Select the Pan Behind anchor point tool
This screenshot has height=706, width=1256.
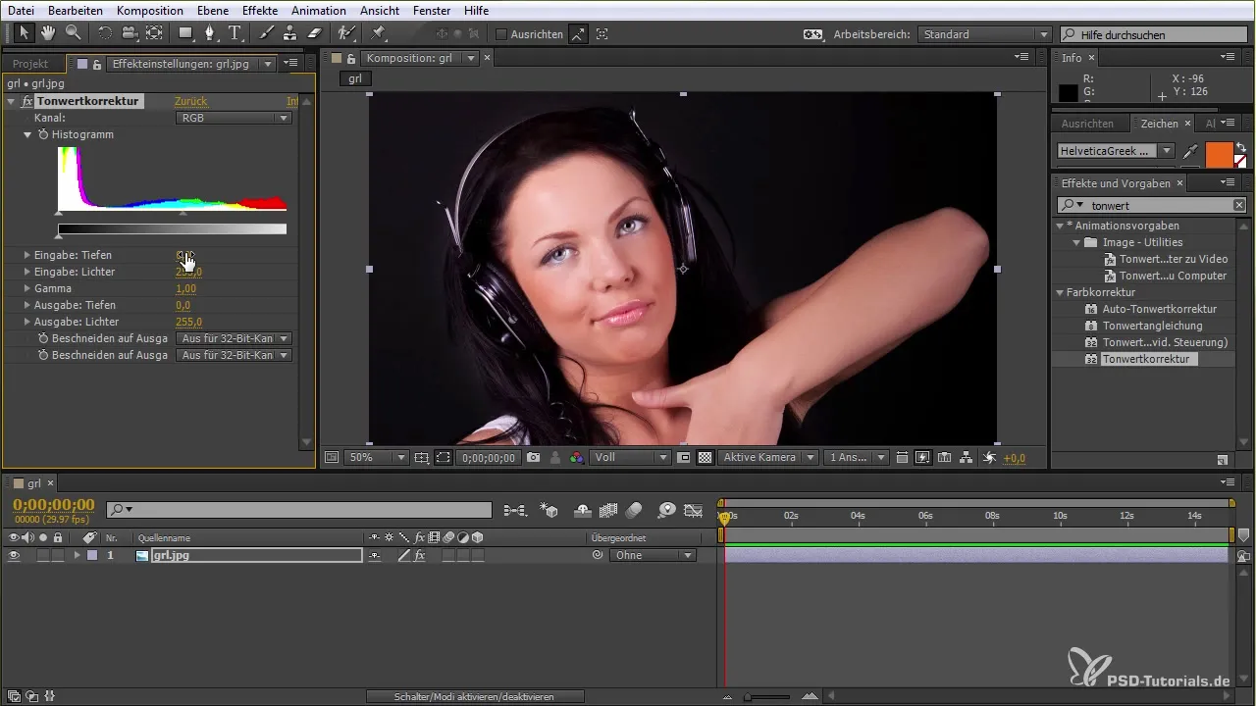click(x=154, y=33)
